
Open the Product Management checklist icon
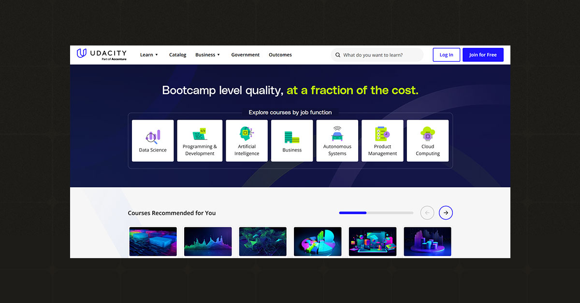(382, 134)
